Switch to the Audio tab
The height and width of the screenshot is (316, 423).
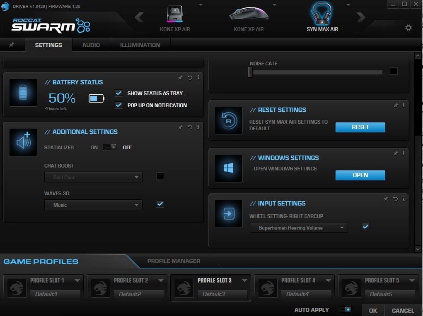[91, 45]
